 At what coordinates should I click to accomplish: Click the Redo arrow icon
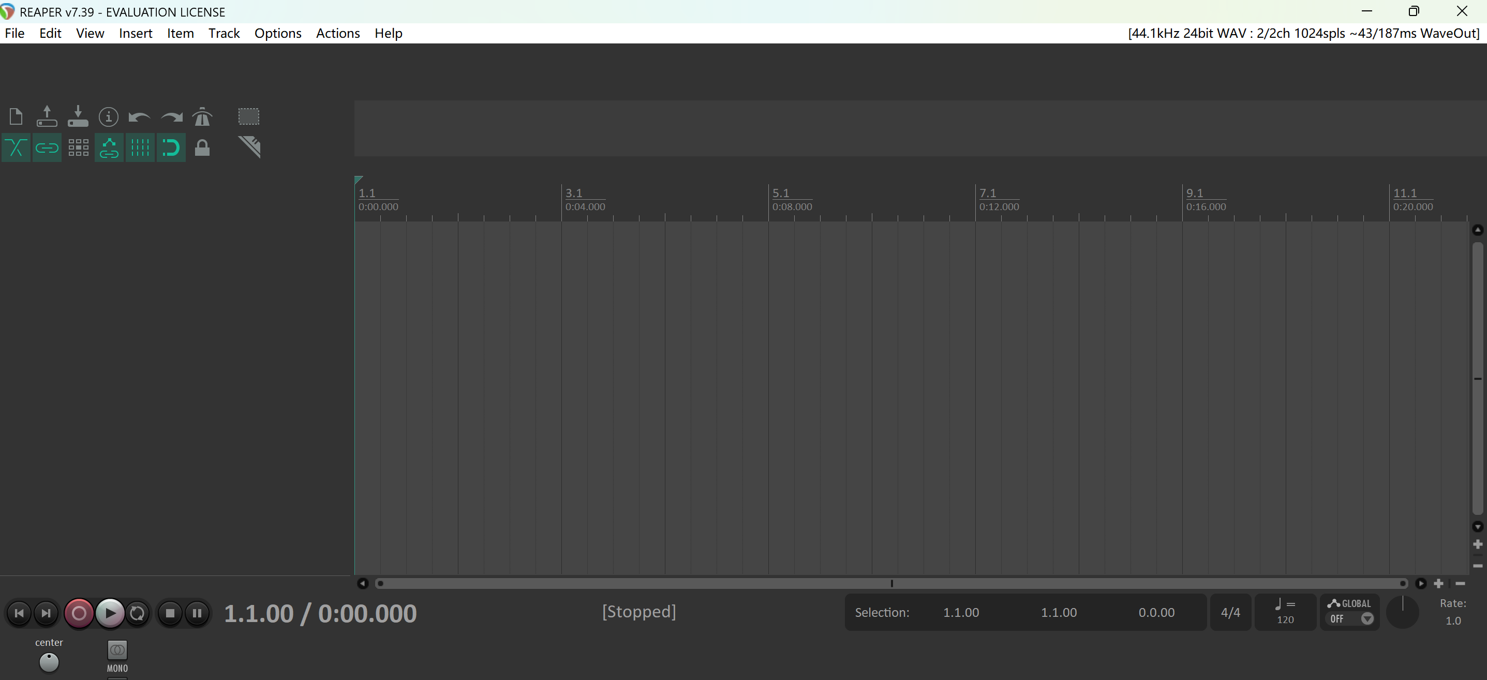tap(171, 117)
